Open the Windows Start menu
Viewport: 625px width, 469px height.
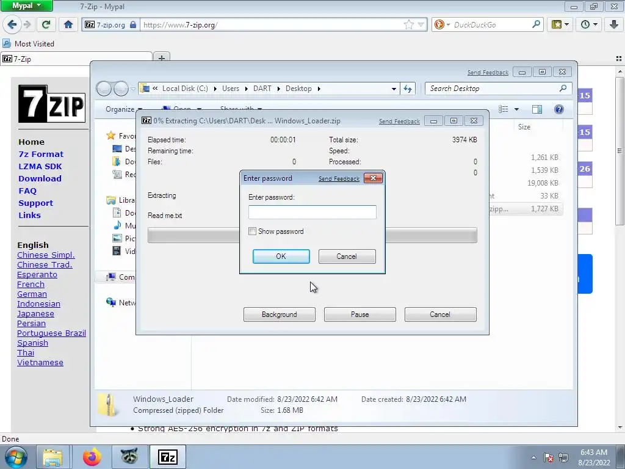(15, 457)
